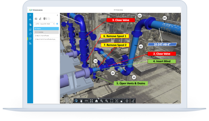The height and width of the screenshot is (121, 209).
Task: Select the orbit rotate tool
Action: pyautogui.click(x=76, y=101)
